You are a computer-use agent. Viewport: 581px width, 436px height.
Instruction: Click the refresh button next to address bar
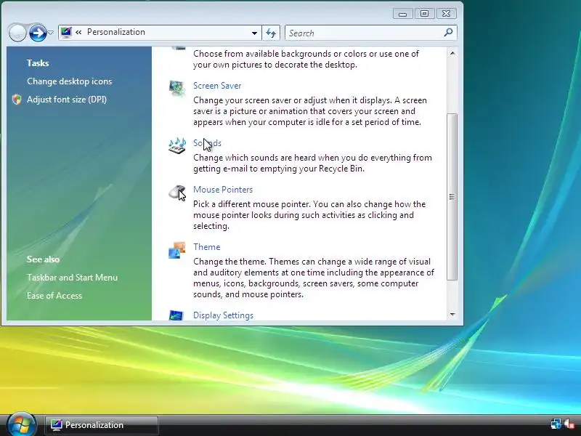[x=271, y=33]
